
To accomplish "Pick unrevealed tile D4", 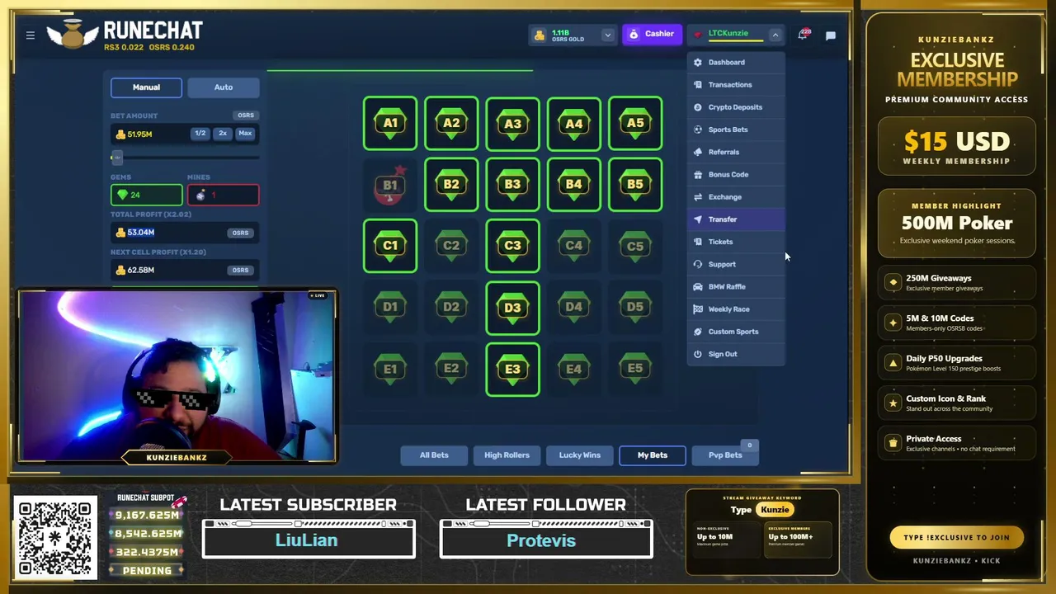I will [x=573, y=308].
